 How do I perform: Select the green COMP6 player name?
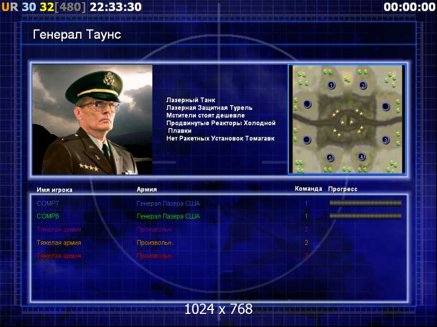(48, 216)
